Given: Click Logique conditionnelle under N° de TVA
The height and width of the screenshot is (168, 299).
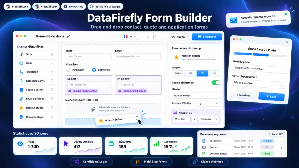Looking at the screenshot, I should click(x=132, y=91).
